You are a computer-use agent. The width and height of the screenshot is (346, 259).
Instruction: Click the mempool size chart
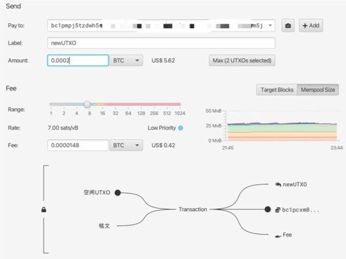click(282, 126)
